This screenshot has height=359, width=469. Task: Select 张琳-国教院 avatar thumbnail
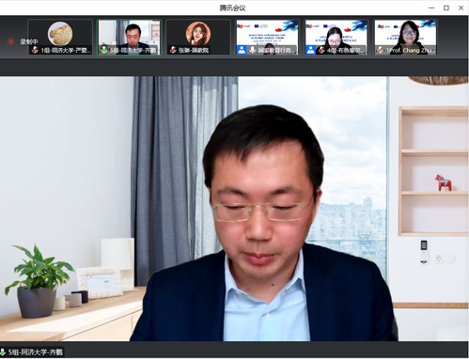click(198, 38)
